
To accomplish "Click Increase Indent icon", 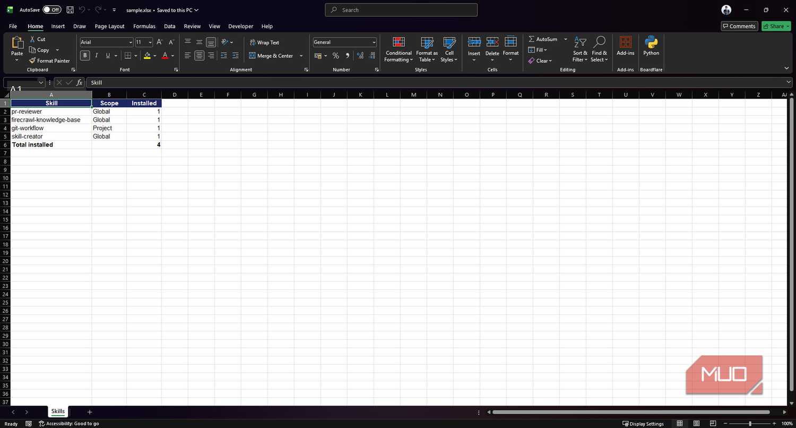I will [235, 56].
